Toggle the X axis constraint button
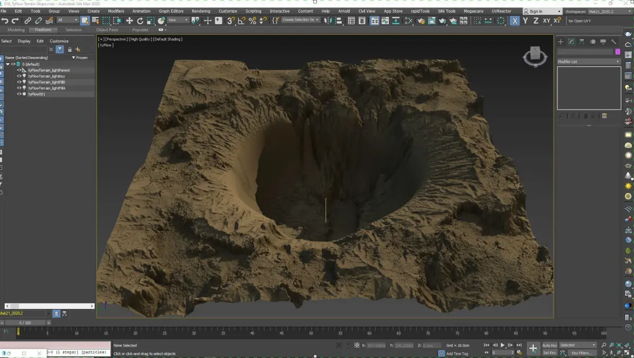Image resolution: width=634 pixels, height=358 pixels. tap(515, 21)
